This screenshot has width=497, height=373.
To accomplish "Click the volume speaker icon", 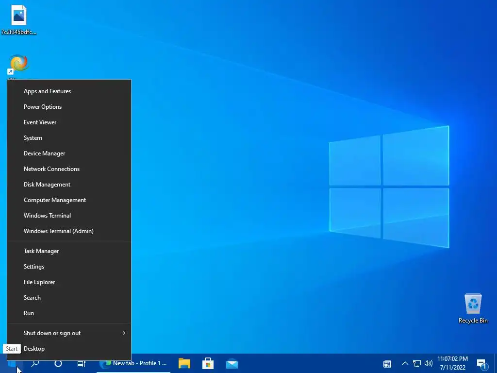I will pyautogui.click(x=428, y=363).
